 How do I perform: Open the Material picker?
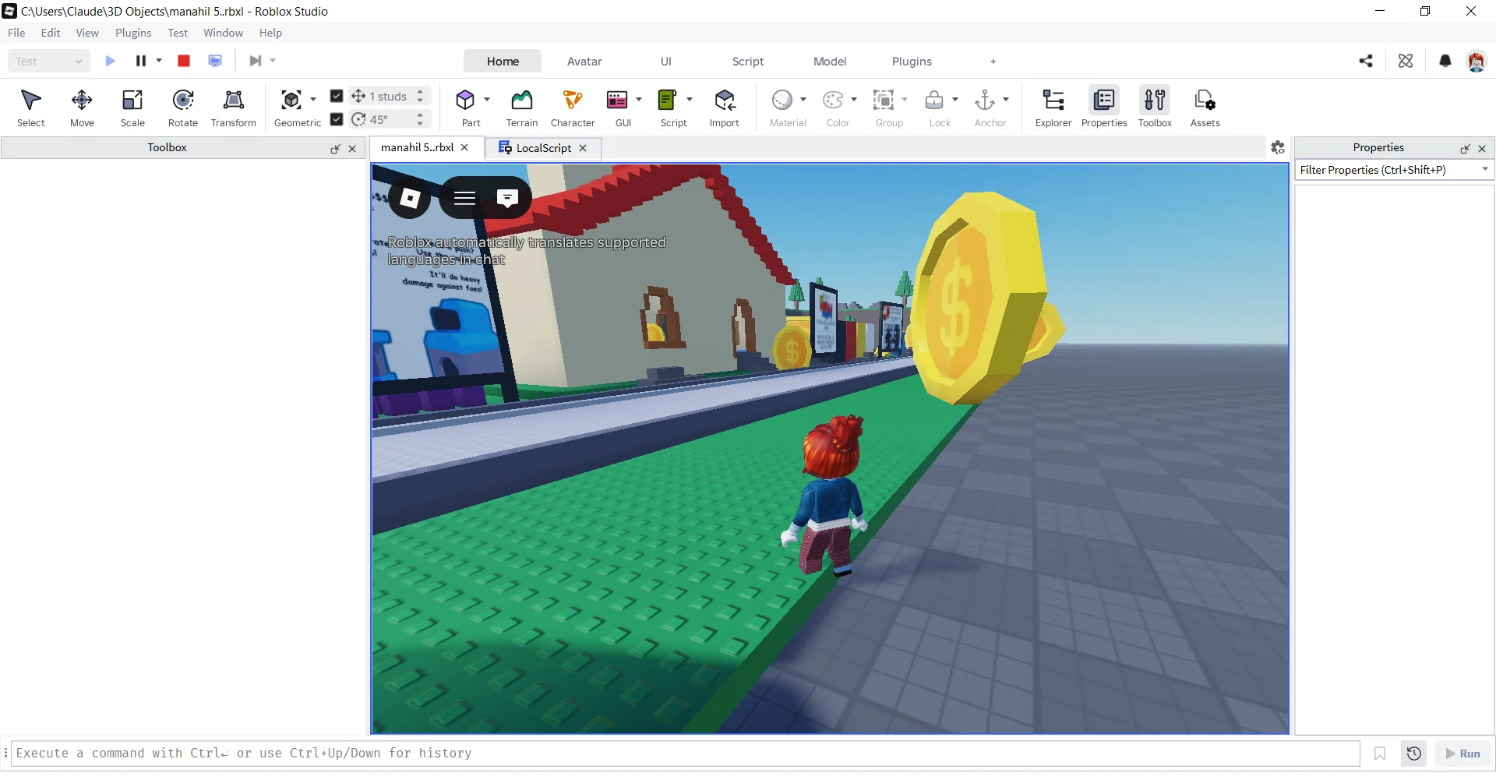click(782, 100)
